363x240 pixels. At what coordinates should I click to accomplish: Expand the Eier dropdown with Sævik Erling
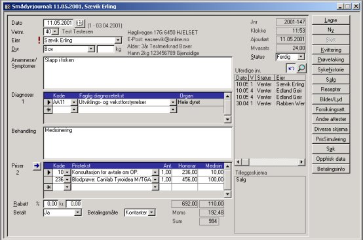(x=118, y=41)
